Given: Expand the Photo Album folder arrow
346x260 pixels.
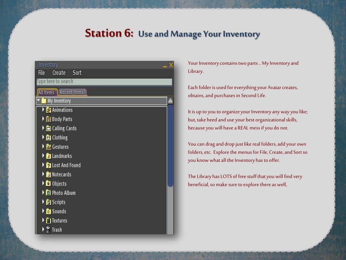Looking at the screenshot, I should [x=43, y=193].
